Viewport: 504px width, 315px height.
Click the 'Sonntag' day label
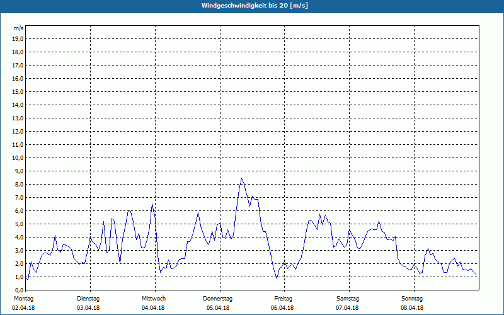tap(412, 299)
